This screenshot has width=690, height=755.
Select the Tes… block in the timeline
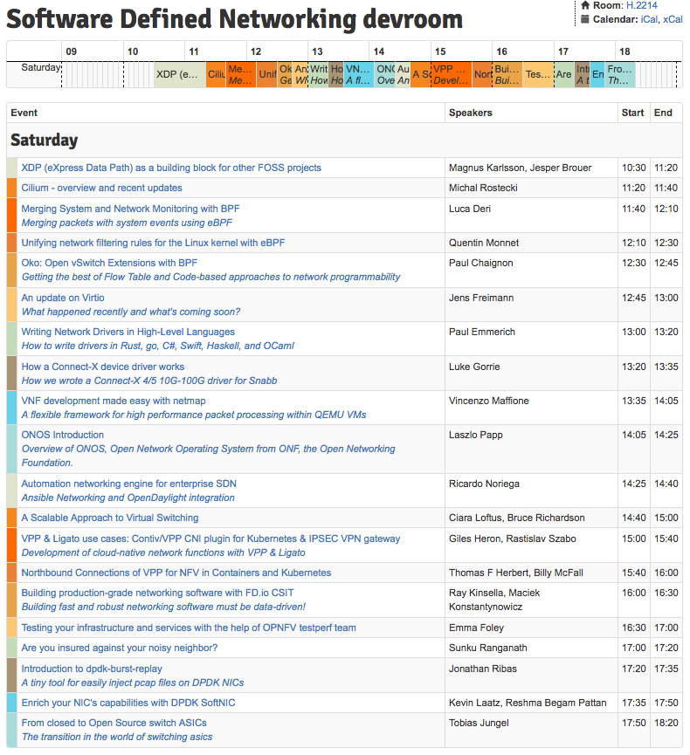[538, 75]
